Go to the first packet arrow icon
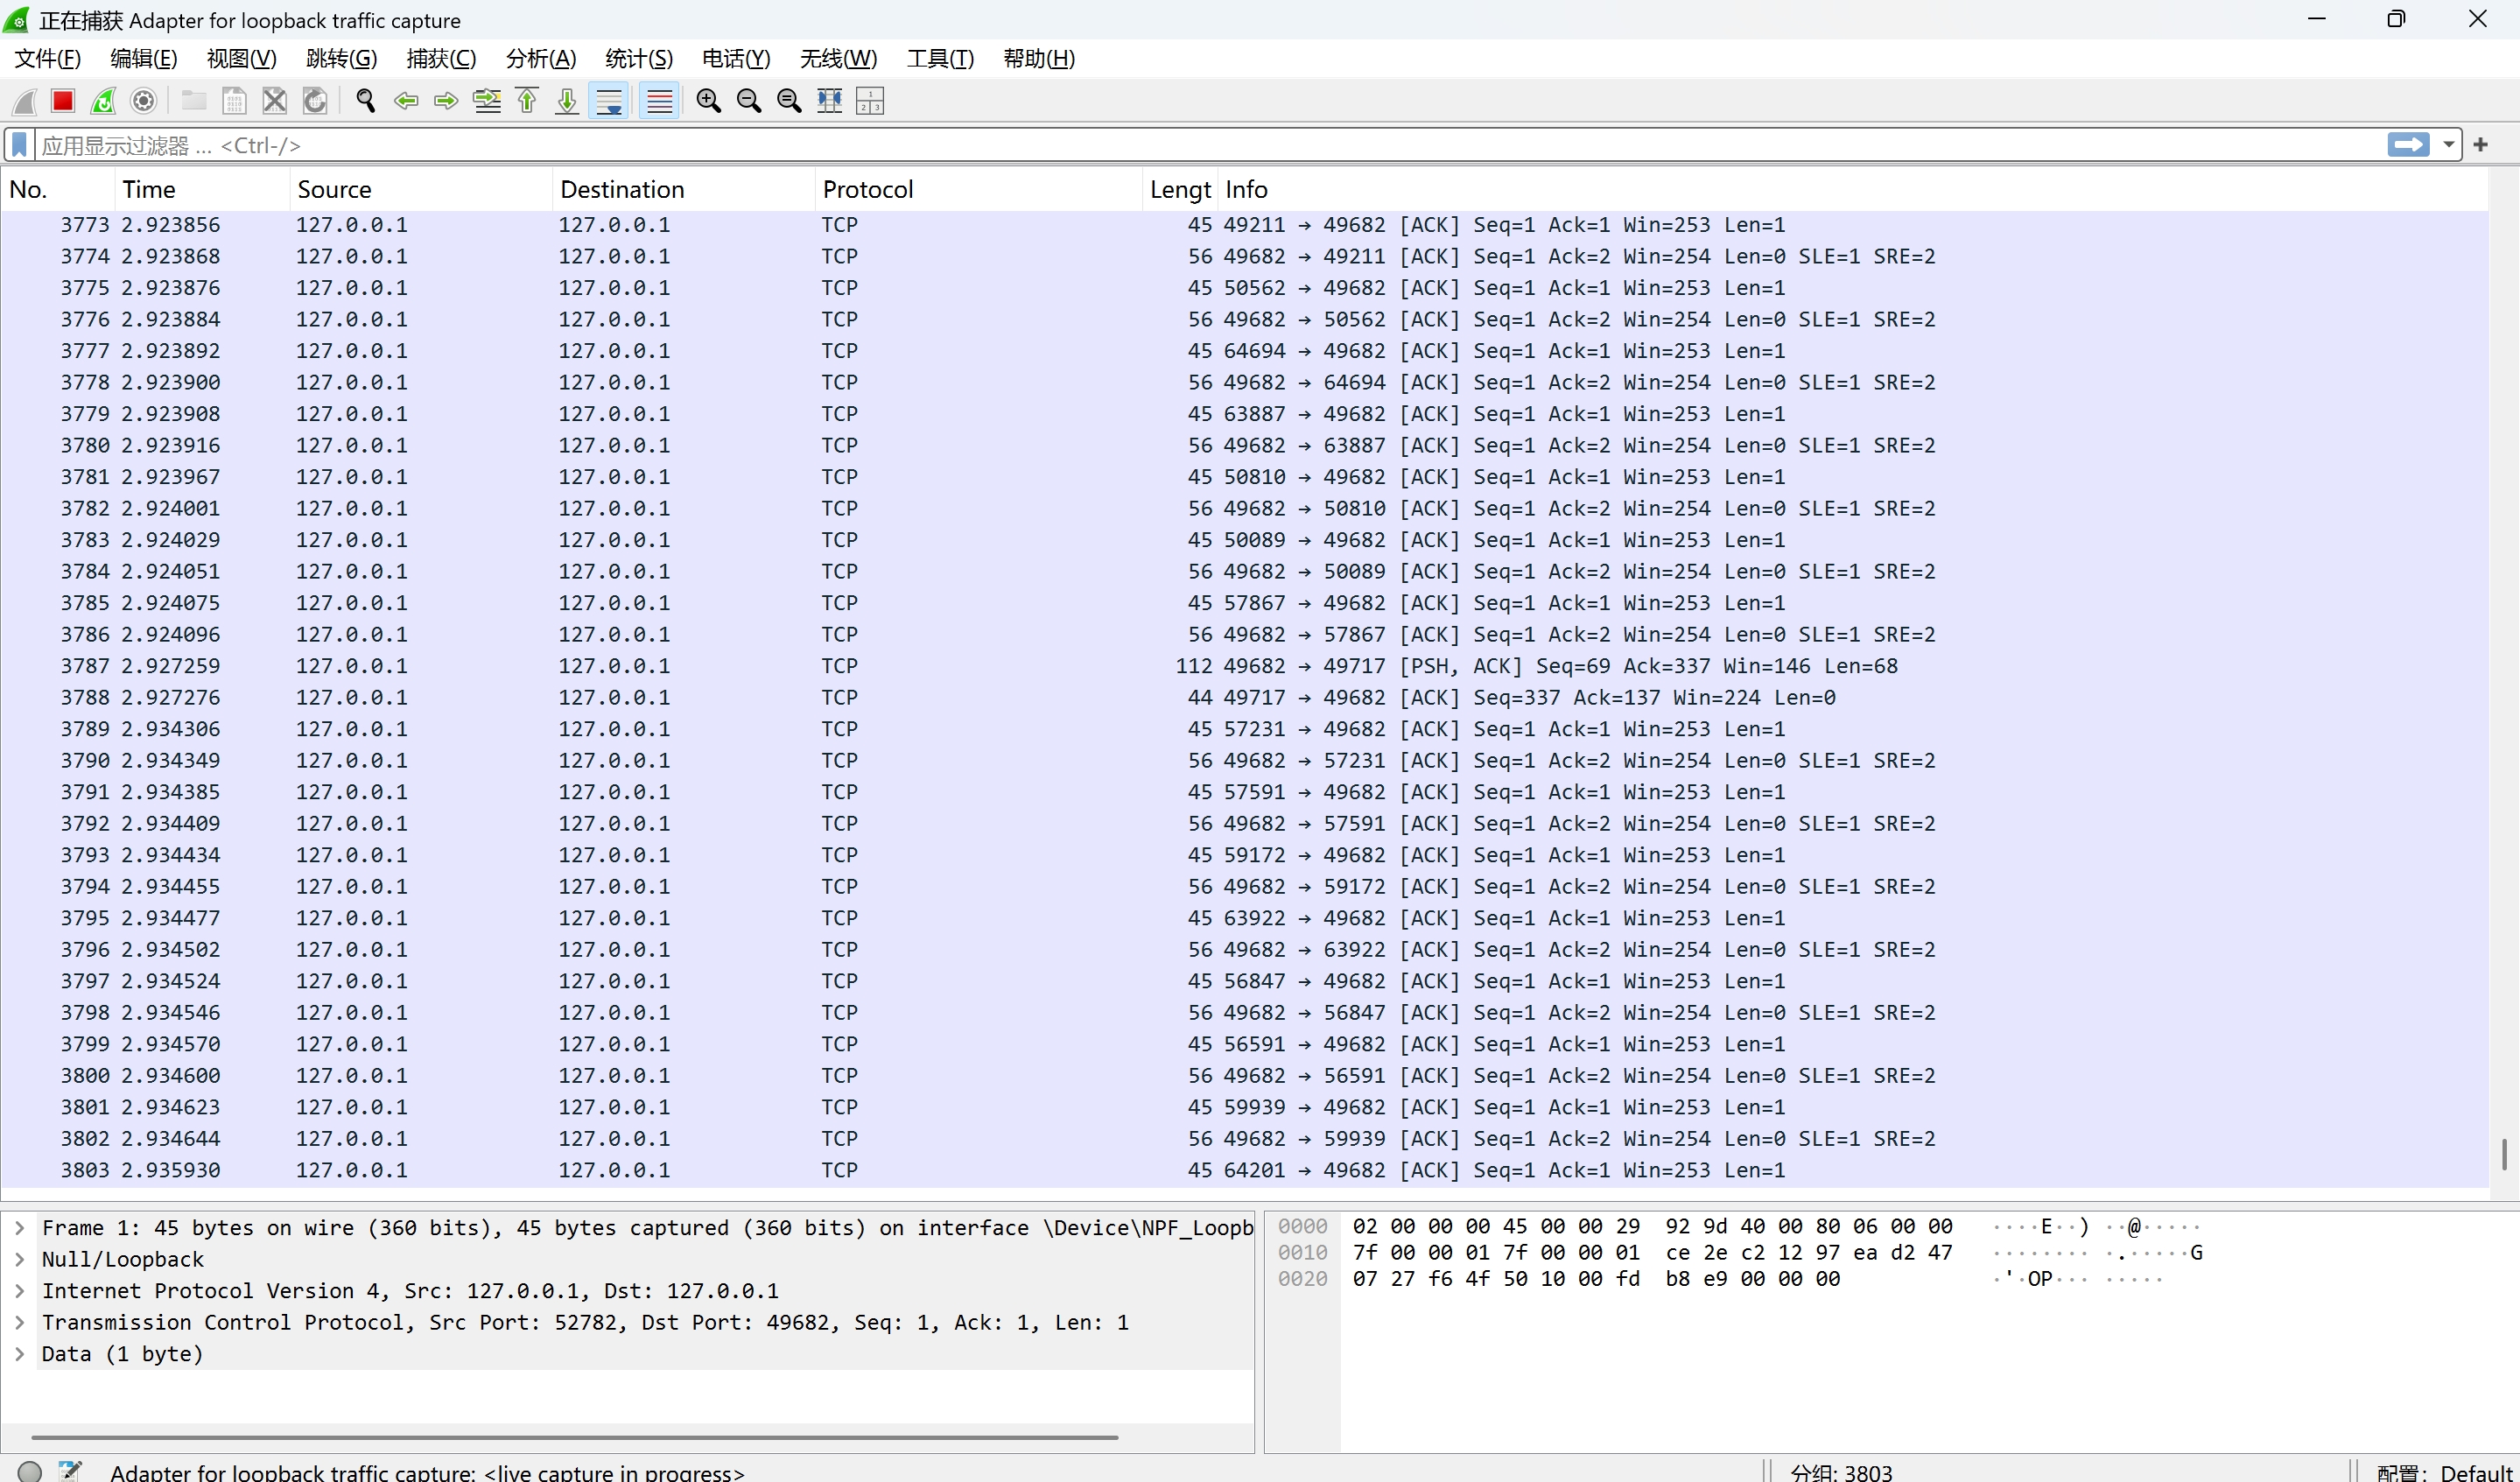The width and height of the screenshot is (2520, 1482). coord(527,101)
